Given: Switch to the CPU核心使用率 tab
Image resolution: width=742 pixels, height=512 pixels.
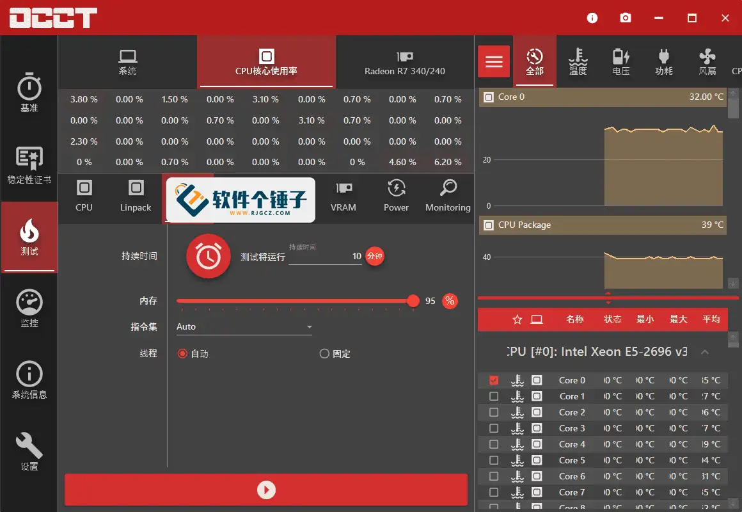Looking at the screenshot, I should coord(267,62).
